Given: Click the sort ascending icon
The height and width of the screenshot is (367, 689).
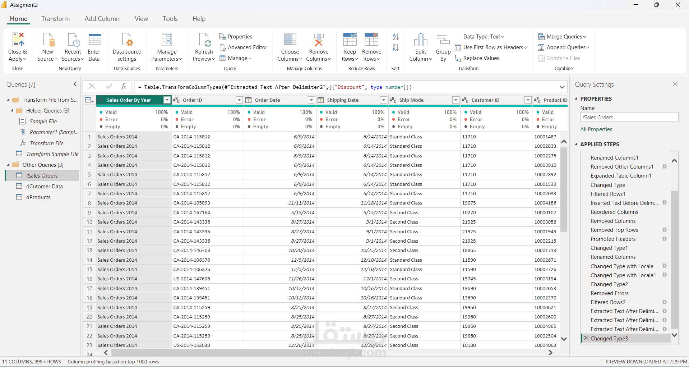Looking at the screenshot, I should click(x=395, y=36).
